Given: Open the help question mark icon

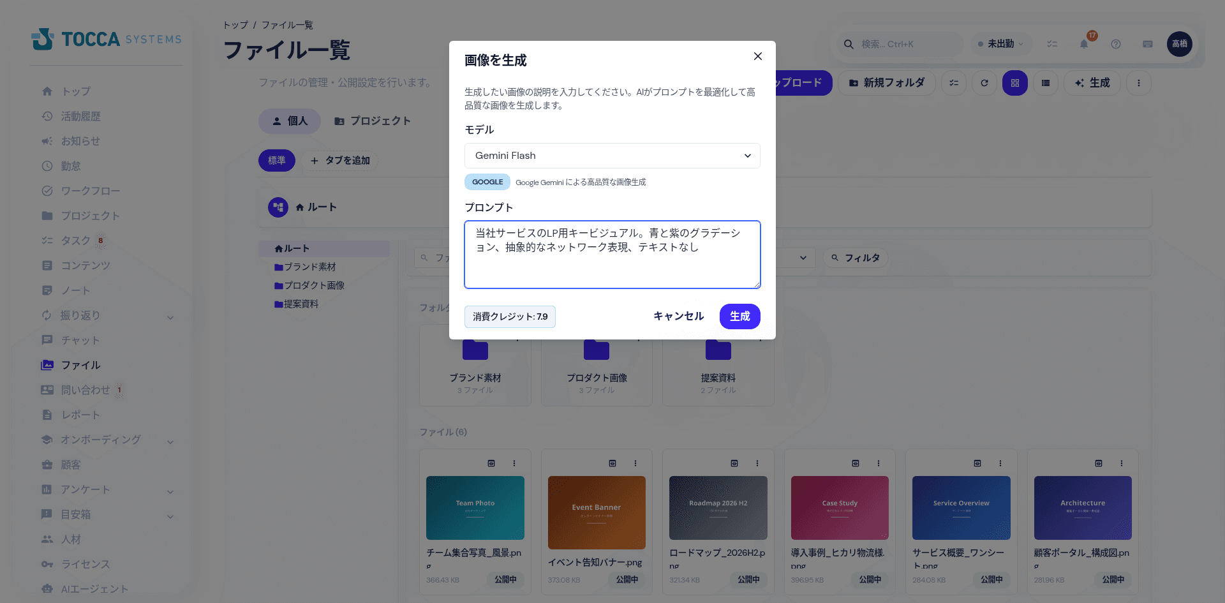Looking at the screenshot, I should 1116,44.
